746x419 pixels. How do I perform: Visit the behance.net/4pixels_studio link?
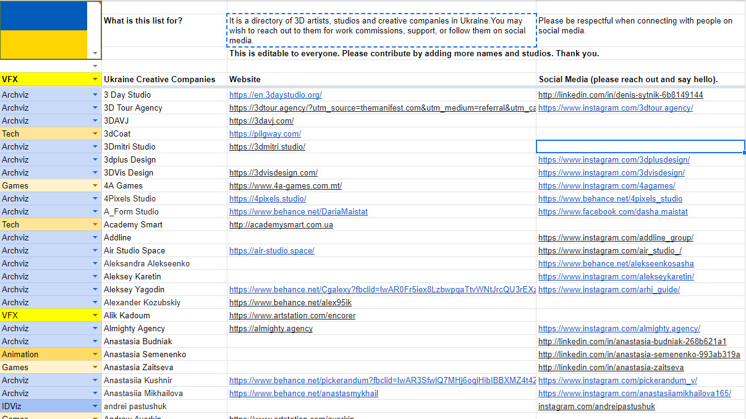click(610, 199)
